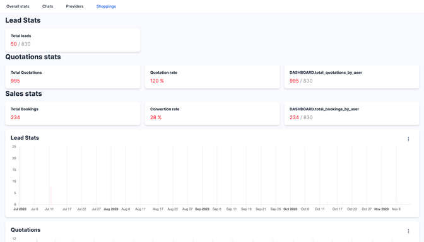Viewport: 424px width, 242px height.
Task: Click the total_bookings_by_user card
Action: (x=351, y=113)
